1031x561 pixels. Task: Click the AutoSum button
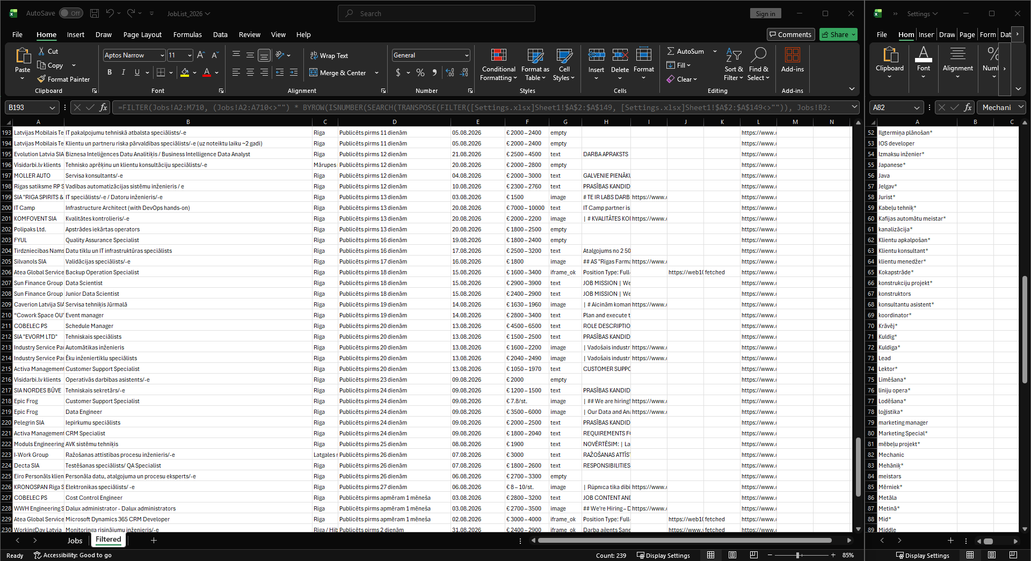(685, 51)
